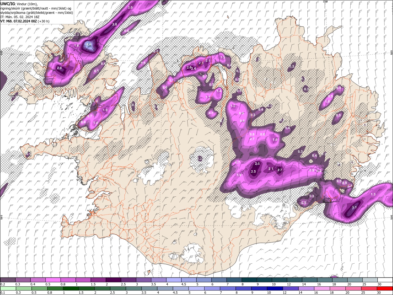
Task: Click the '0.4' legend label
Action: point(33,284)
